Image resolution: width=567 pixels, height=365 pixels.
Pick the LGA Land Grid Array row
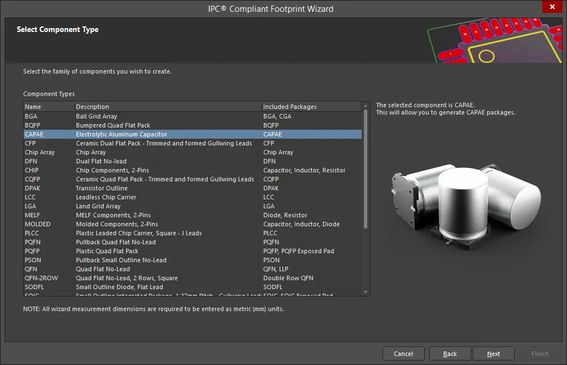point(193,206)
